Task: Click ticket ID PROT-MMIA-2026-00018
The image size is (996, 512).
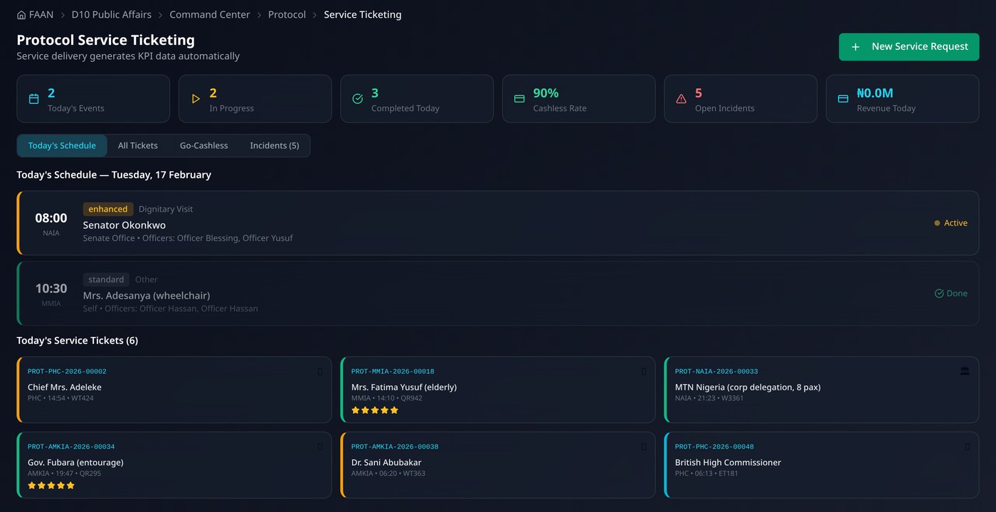Action: 393,372
